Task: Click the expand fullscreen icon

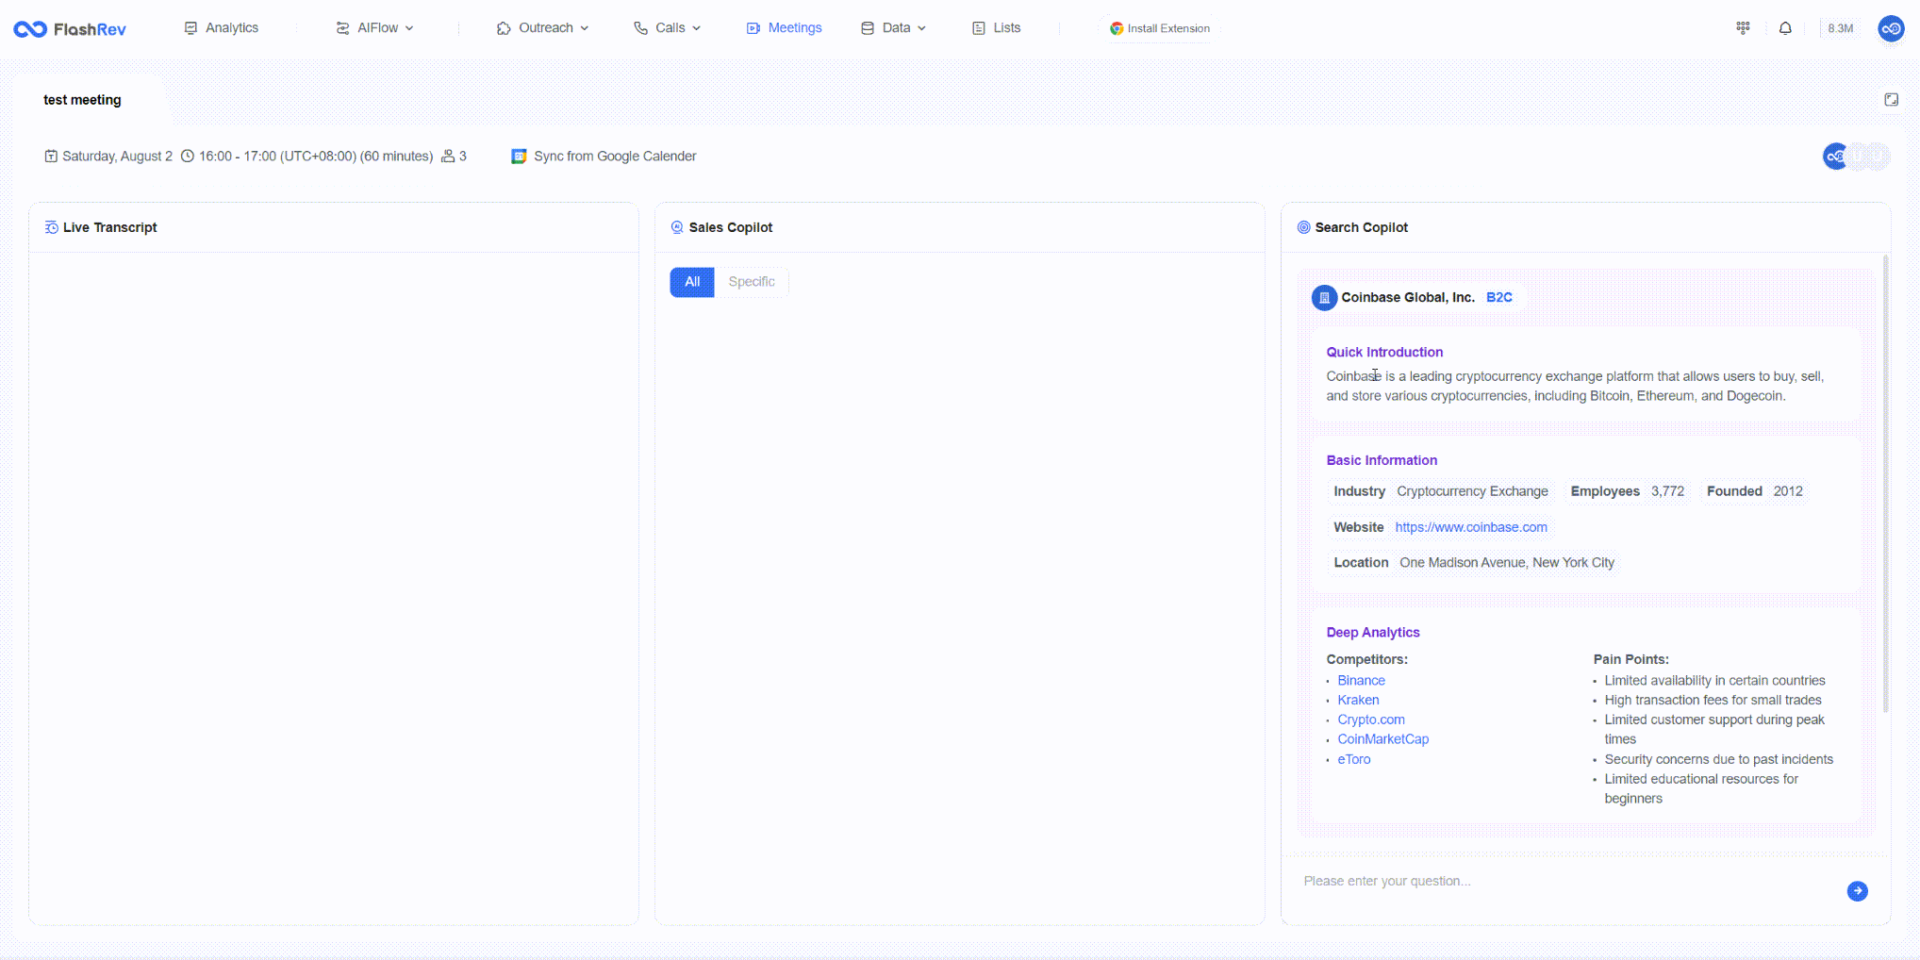Action: 1891,100
